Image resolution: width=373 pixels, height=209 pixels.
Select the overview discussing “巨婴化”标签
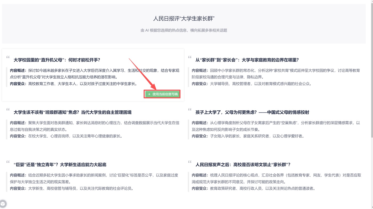(94, 179)
